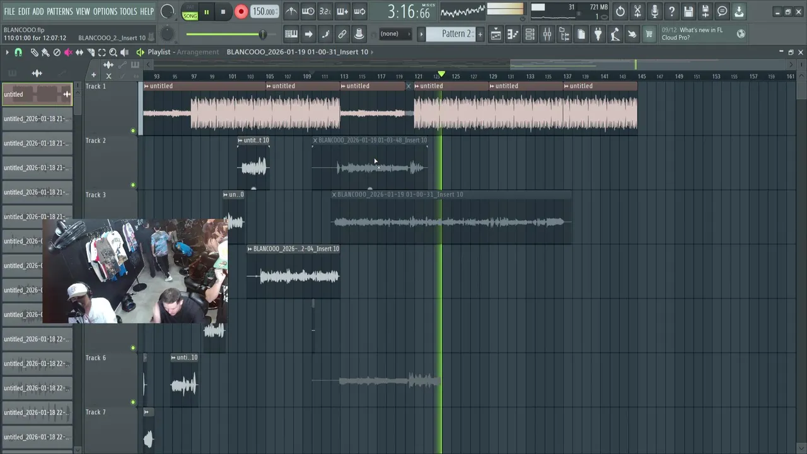This screenshot has width=807, height=454.
Task: Toggle the 3.2.1 countdown before recording icon
Action: point(325,11)
